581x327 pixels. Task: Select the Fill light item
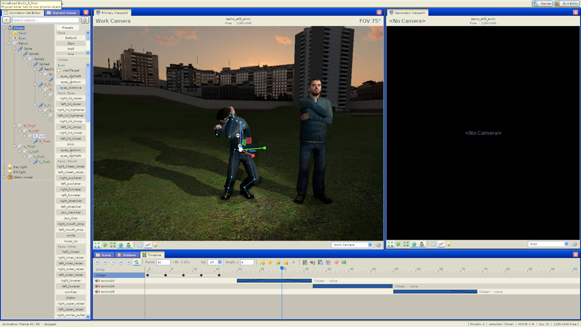[x=19, y=172]
